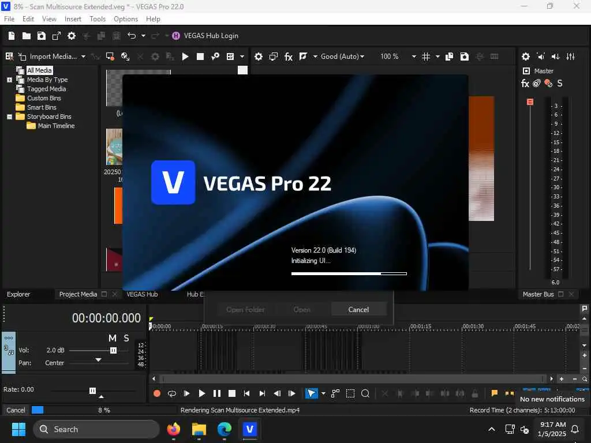Switch to the Explorer tab
Viewport: 591px width, 443px height.
(x=18, y=294)
